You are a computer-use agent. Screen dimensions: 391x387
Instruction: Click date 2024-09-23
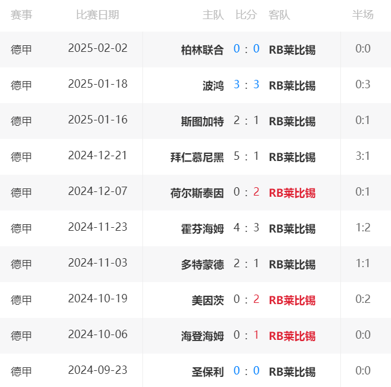pos(98,370)
